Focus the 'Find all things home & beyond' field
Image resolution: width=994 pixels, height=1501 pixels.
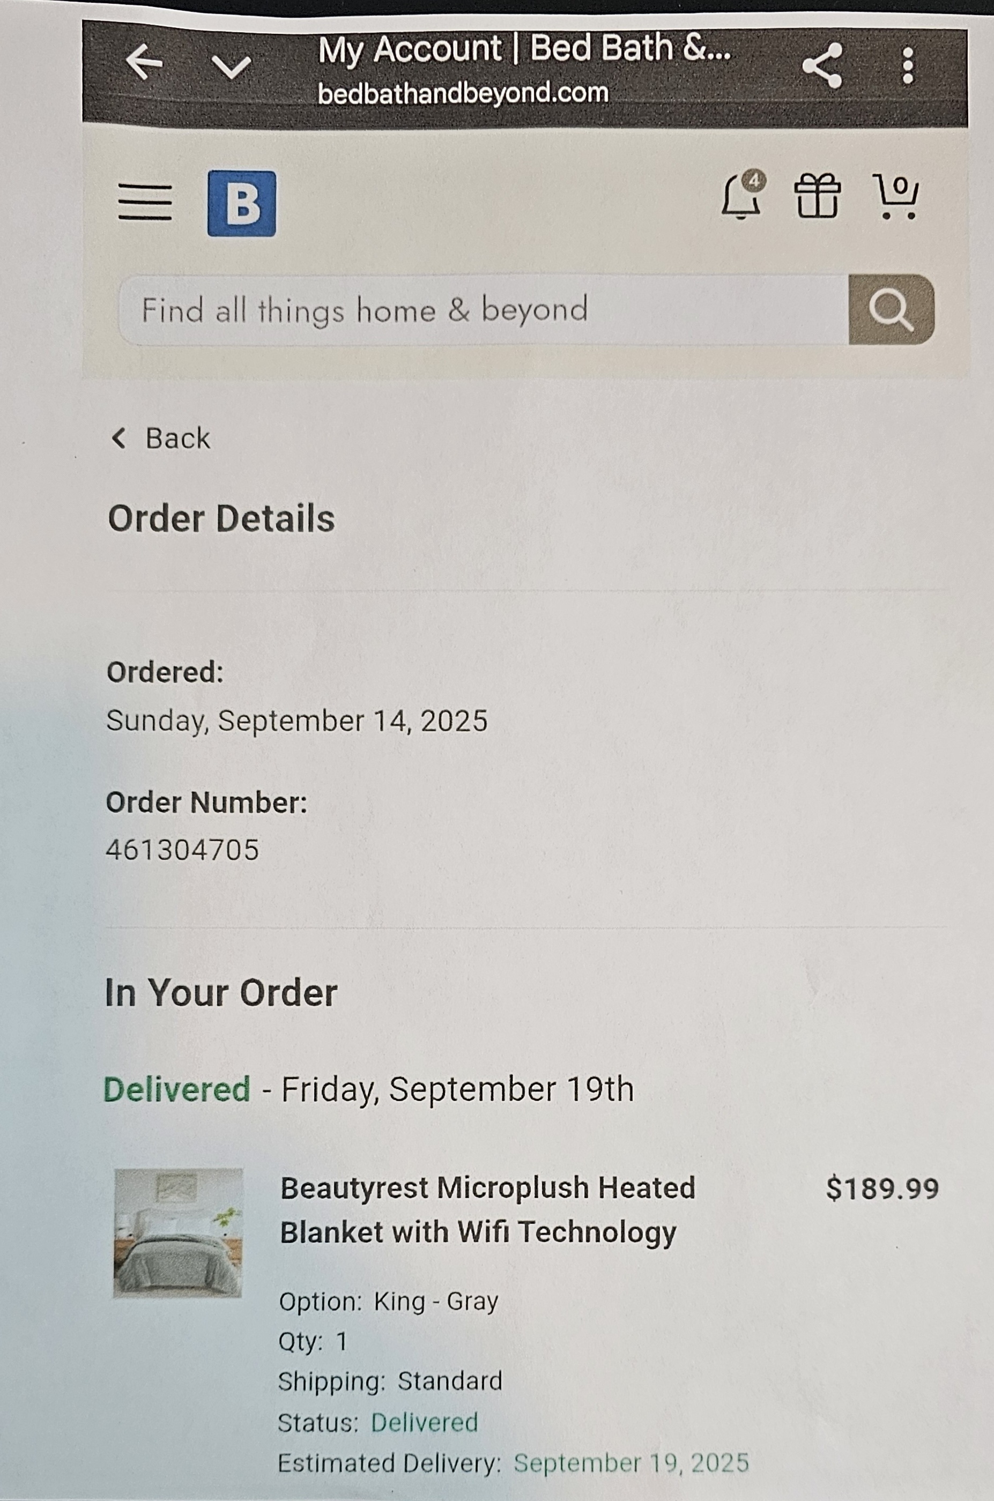click(484, 310)
